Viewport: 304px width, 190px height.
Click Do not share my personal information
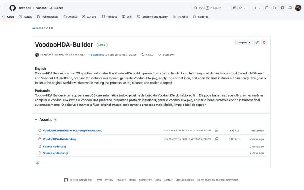218,180
